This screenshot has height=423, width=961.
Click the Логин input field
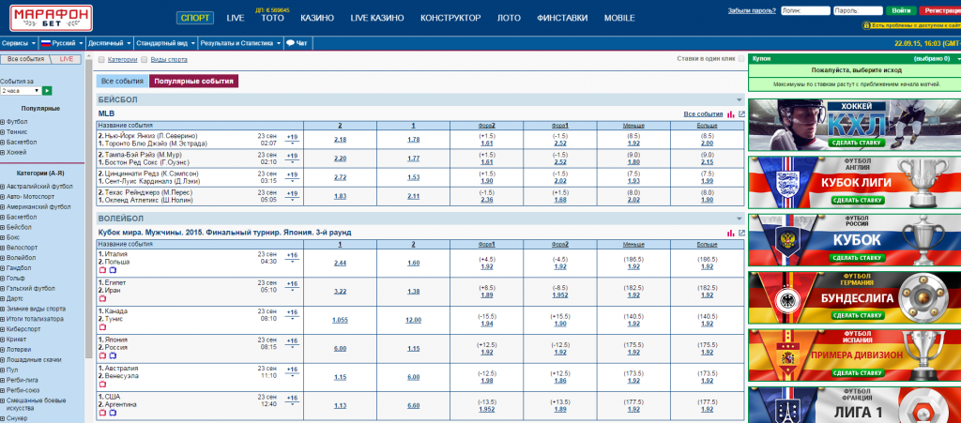pos(806,10)
